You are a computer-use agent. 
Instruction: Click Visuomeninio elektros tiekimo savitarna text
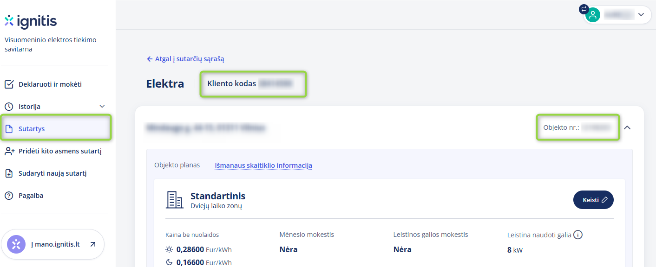[51, 44]
